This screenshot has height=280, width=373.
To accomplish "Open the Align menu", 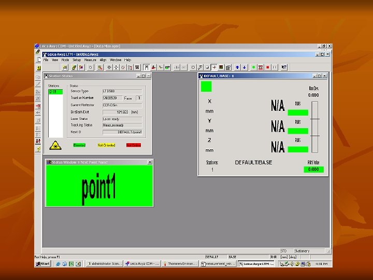I will point(103,60).
